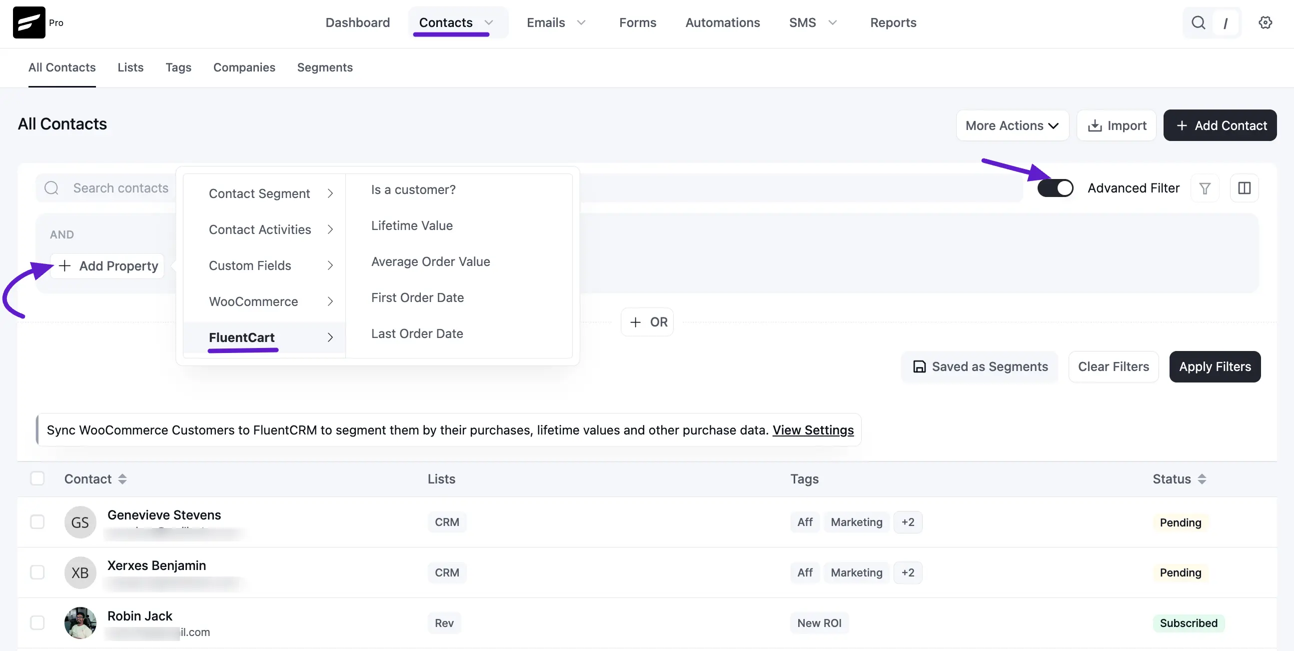Click the New ROI tag badge
This screenshot has height=651, width=1294.
819,622
